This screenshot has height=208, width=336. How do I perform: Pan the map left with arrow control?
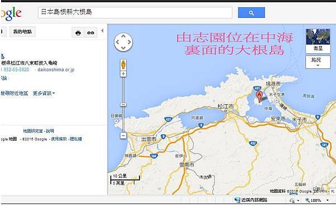[118, 42]
